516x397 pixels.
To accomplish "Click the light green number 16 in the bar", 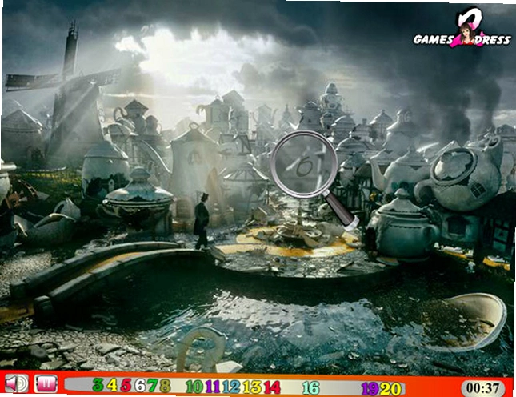I will 310,387.
